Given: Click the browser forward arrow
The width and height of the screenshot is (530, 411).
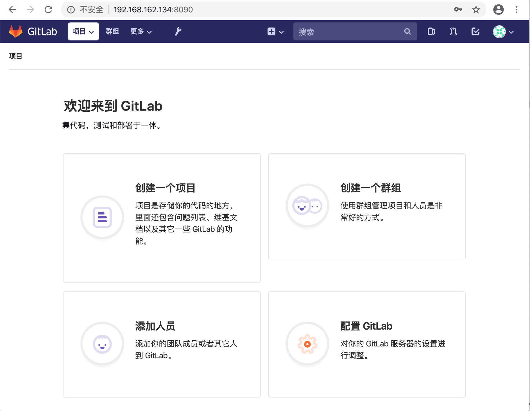Looking at the screenshot, I should [30, 10].
